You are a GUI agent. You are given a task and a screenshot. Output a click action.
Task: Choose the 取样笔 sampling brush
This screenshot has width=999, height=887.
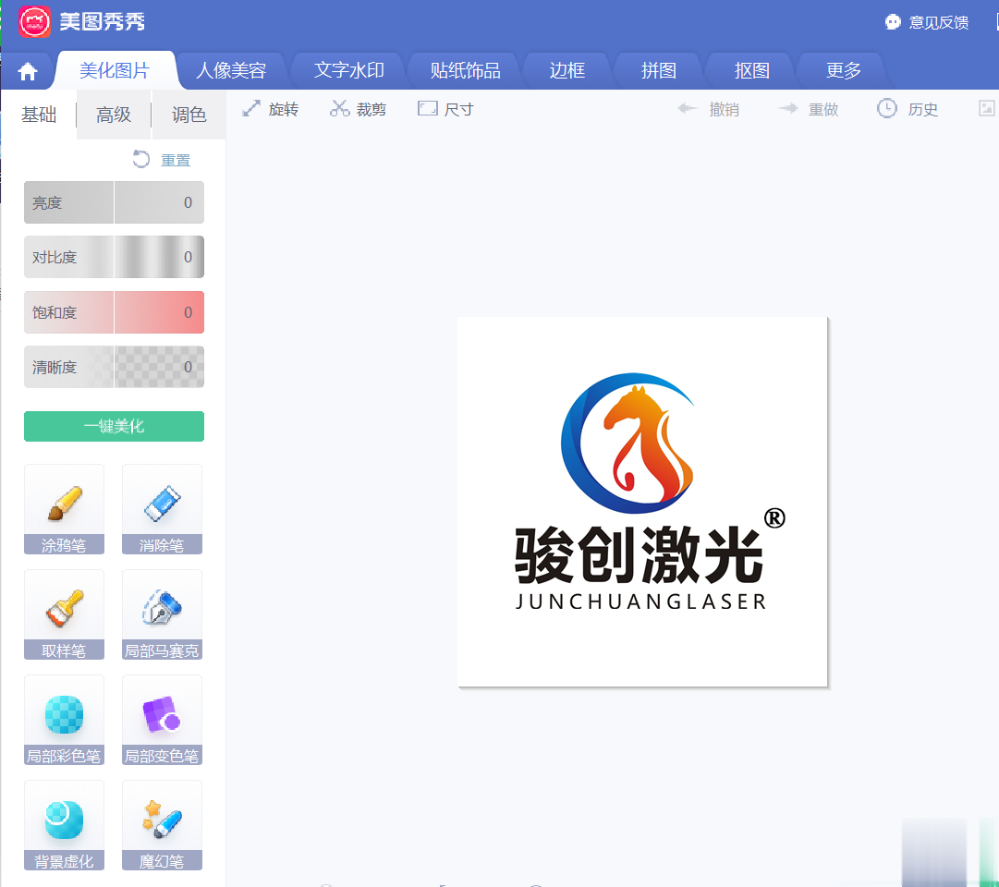tap(64, 615)
